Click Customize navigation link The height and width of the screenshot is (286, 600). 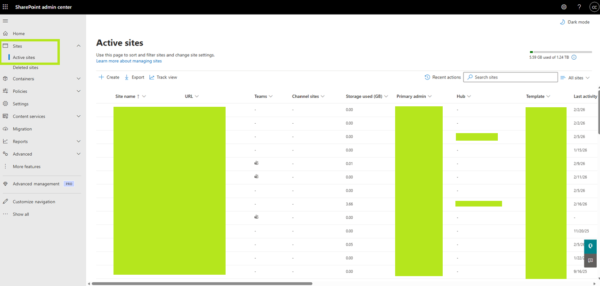click(x=34, y=201)
